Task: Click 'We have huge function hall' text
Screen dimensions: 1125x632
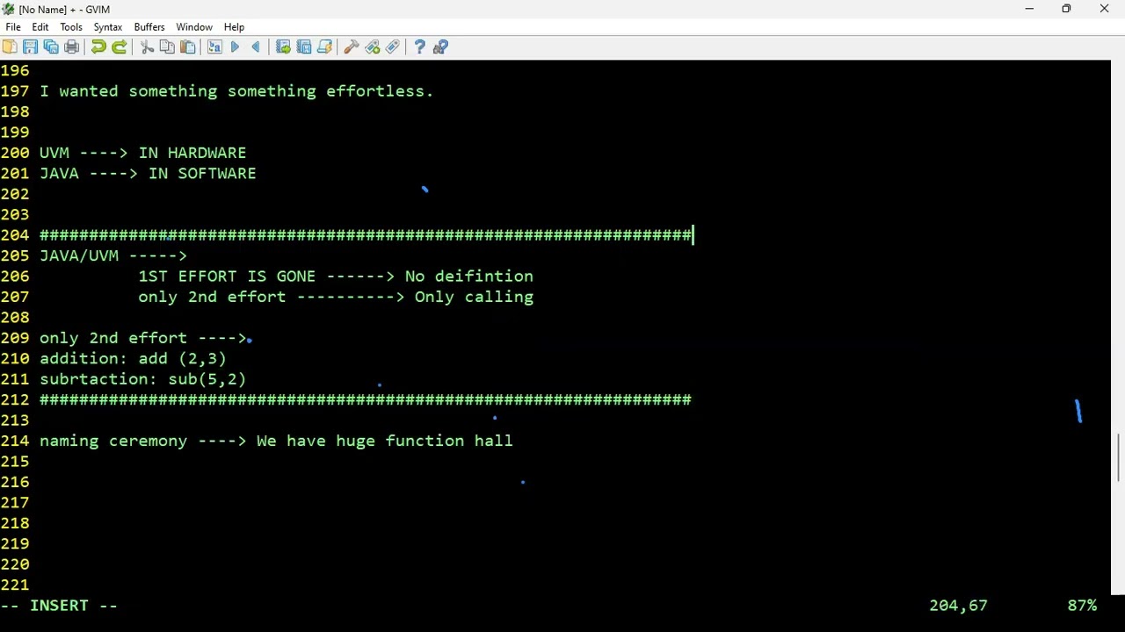Action: click(385, 441)
